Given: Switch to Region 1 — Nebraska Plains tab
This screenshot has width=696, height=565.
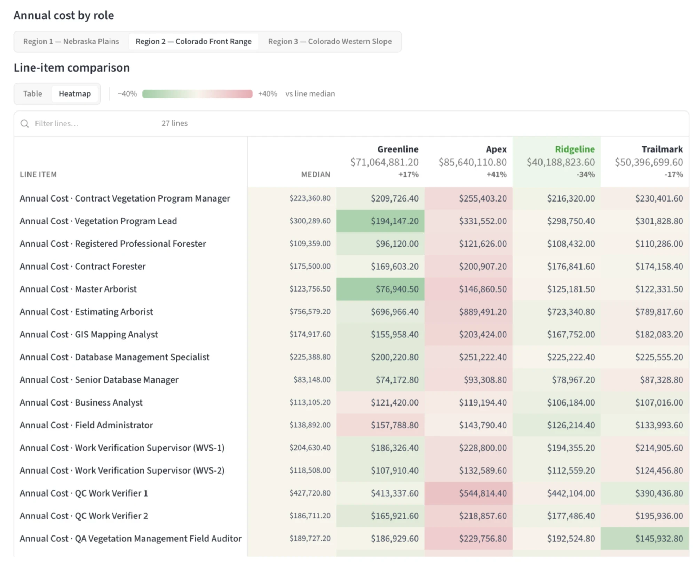Looking at the screenshot, I should 71,41.
